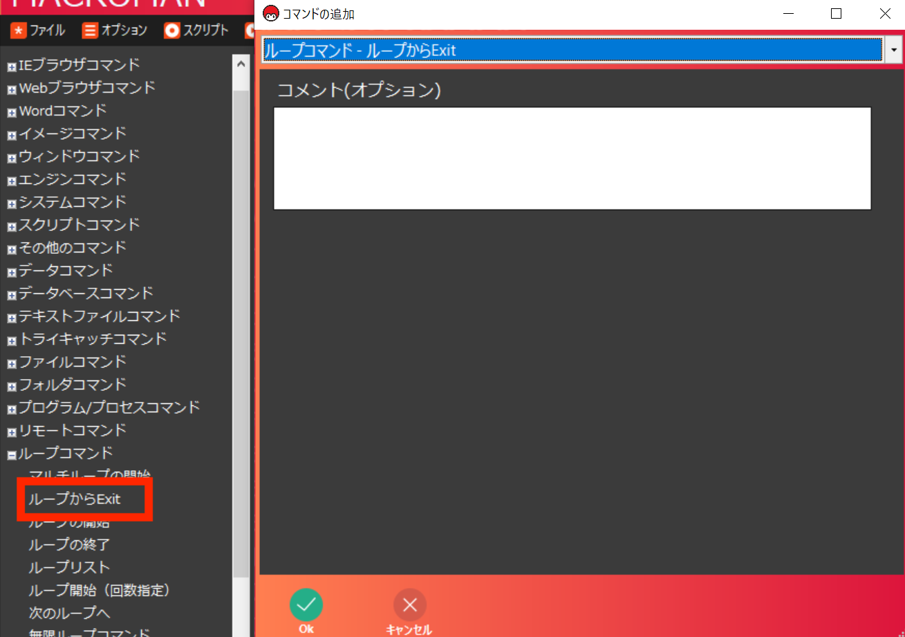This screenshot has width=905, height=637.
Task: Click the ファイル star icon
Action: (x=19, y=30)
